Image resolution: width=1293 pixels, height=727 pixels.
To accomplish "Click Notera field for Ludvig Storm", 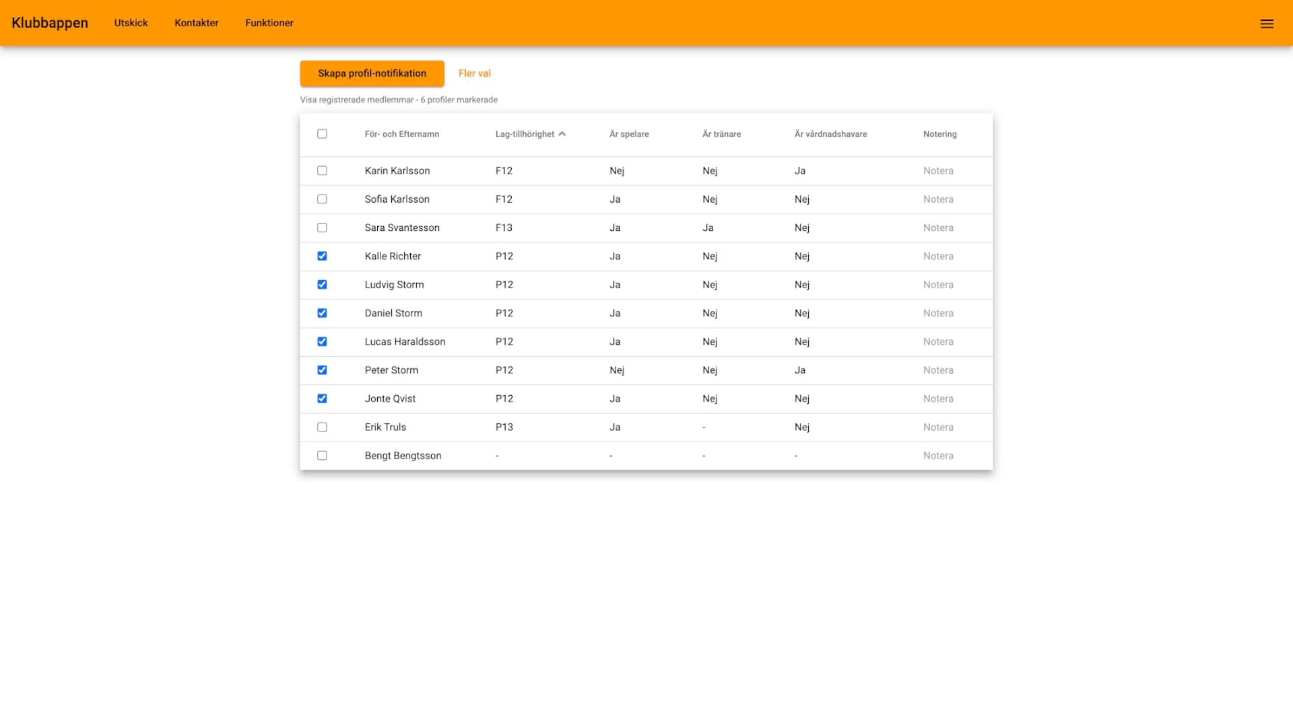I will (938, 285).
